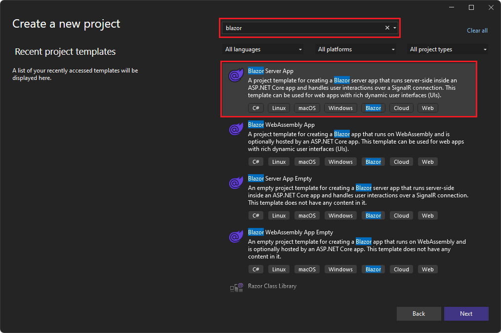Click the Blazor Server App Empty icon

pyautogui.click(x=235, y=184)
